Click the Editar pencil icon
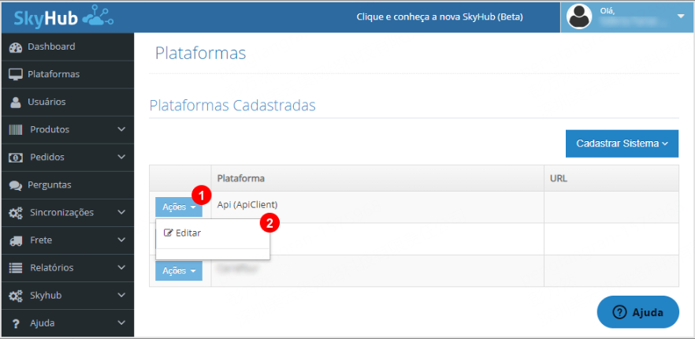This screenshot has width=695, height=339. pyautogui.click(x=168, y=233)
